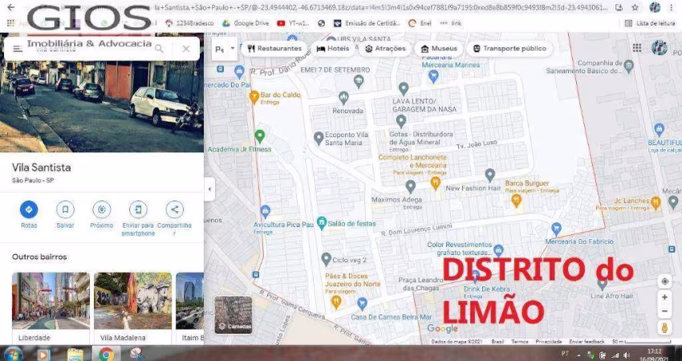Bookmark page with the star icon
The height and width of the screenshot is (361, 682).
[x=635, y=7]
